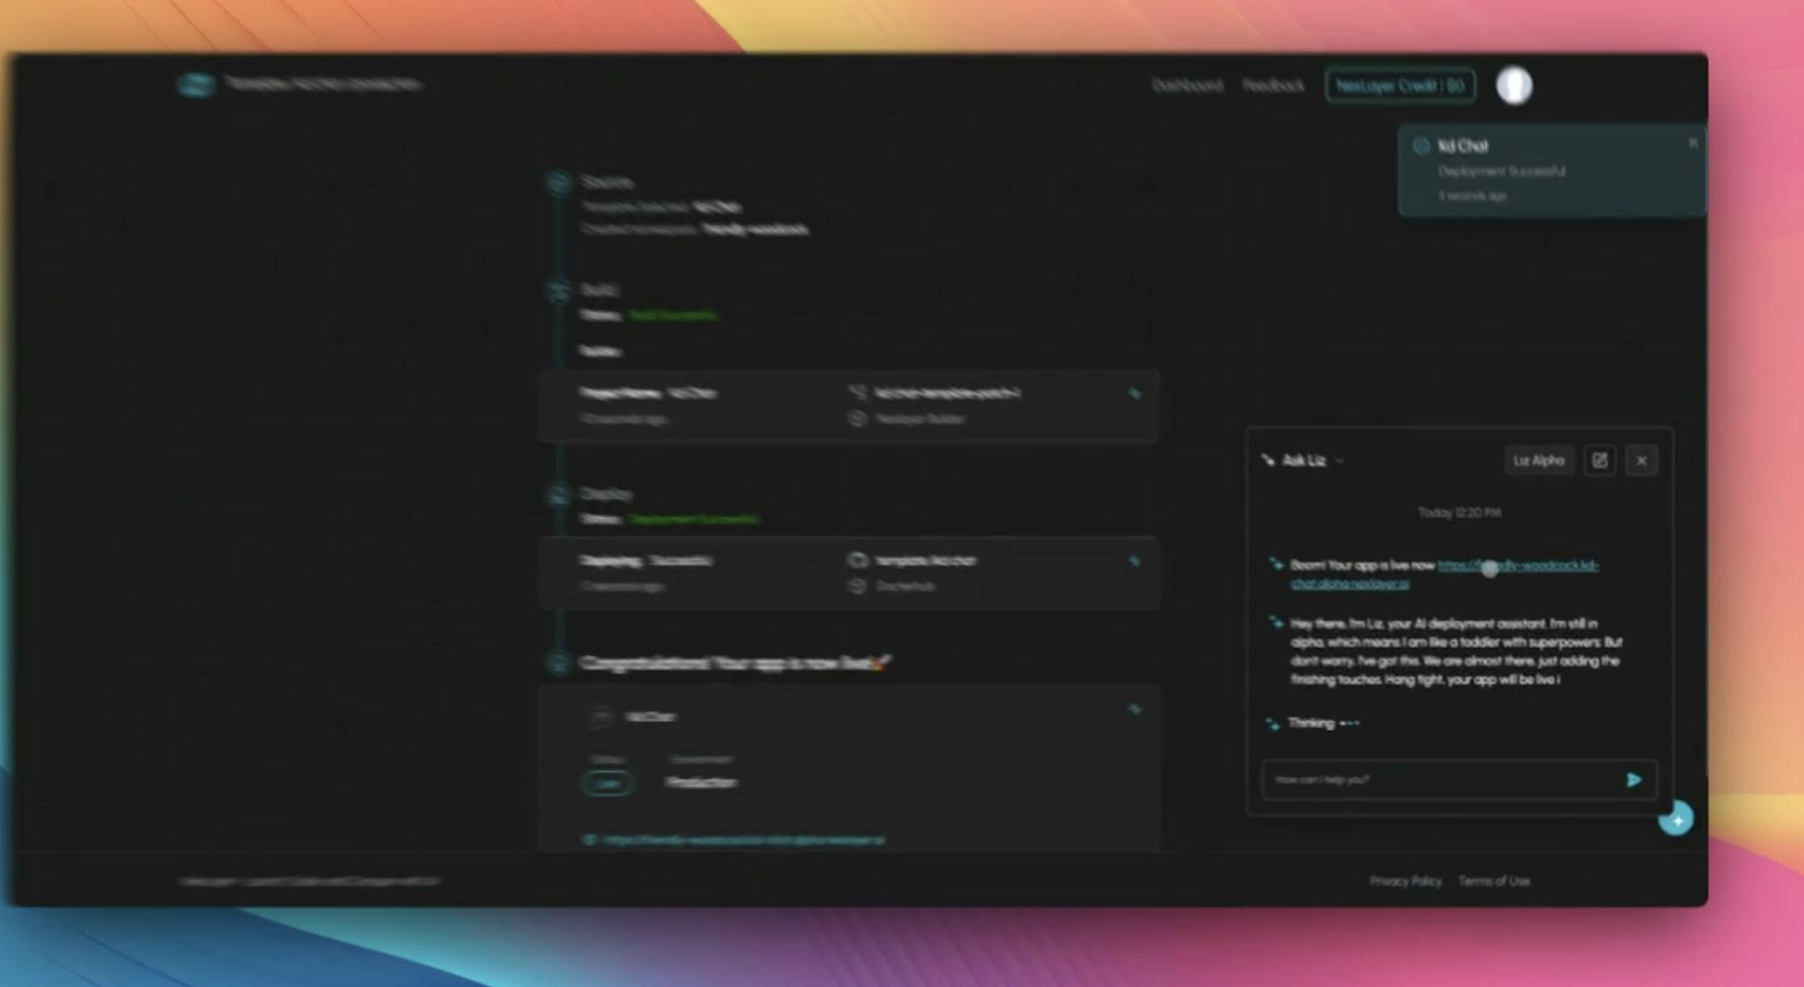
Task: Click the container image icon on deploy card
Action: [x=857, y=561]
